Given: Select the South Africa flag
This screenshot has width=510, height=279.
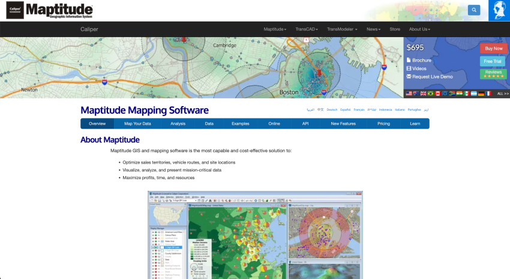Looking at the screenshot, I should pyautogui.click(x=452, y=93).
